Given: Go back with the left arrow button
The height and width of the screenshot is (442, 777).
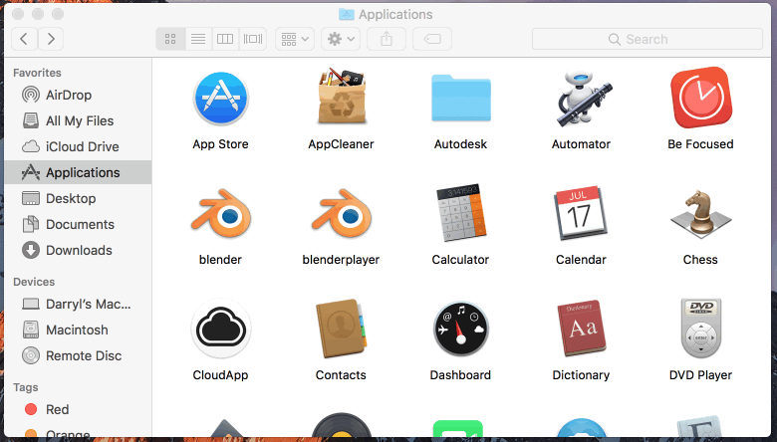Looking at the screenshot, I should [24, 39].
